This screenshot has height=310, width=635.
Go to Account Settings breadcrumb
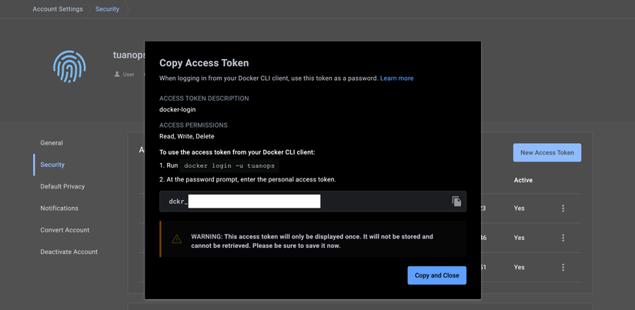tap(58, 9)
